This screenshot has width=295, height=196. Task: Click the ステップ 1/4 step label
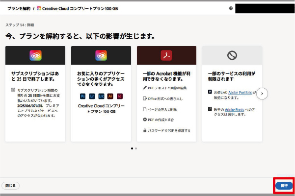(20, 25)
